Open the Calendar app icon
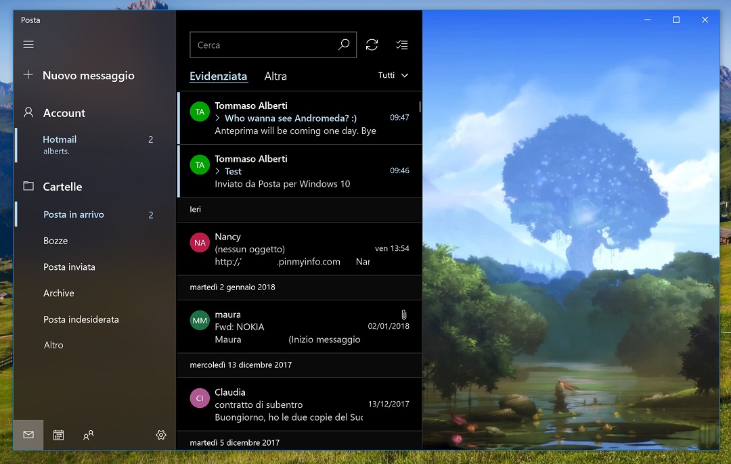Image resolution: width=731 pixels, height=464 pixels. (x=58, y=435)
